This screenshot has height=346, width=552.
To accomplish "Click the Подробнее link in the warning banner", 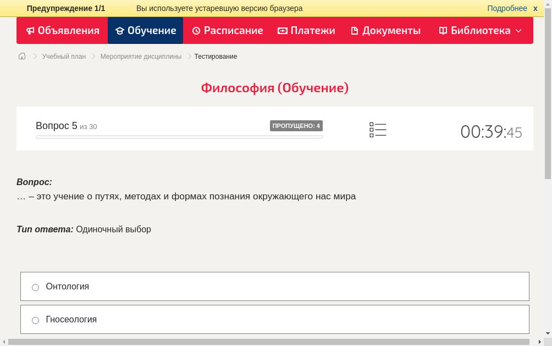I will tap(506, 8).
